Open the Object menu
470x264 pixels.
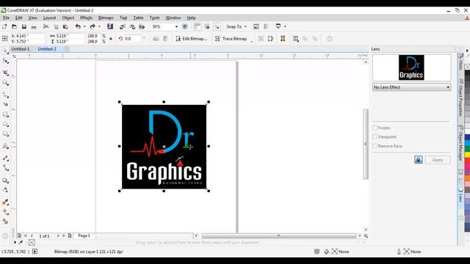tap(68, 18)
